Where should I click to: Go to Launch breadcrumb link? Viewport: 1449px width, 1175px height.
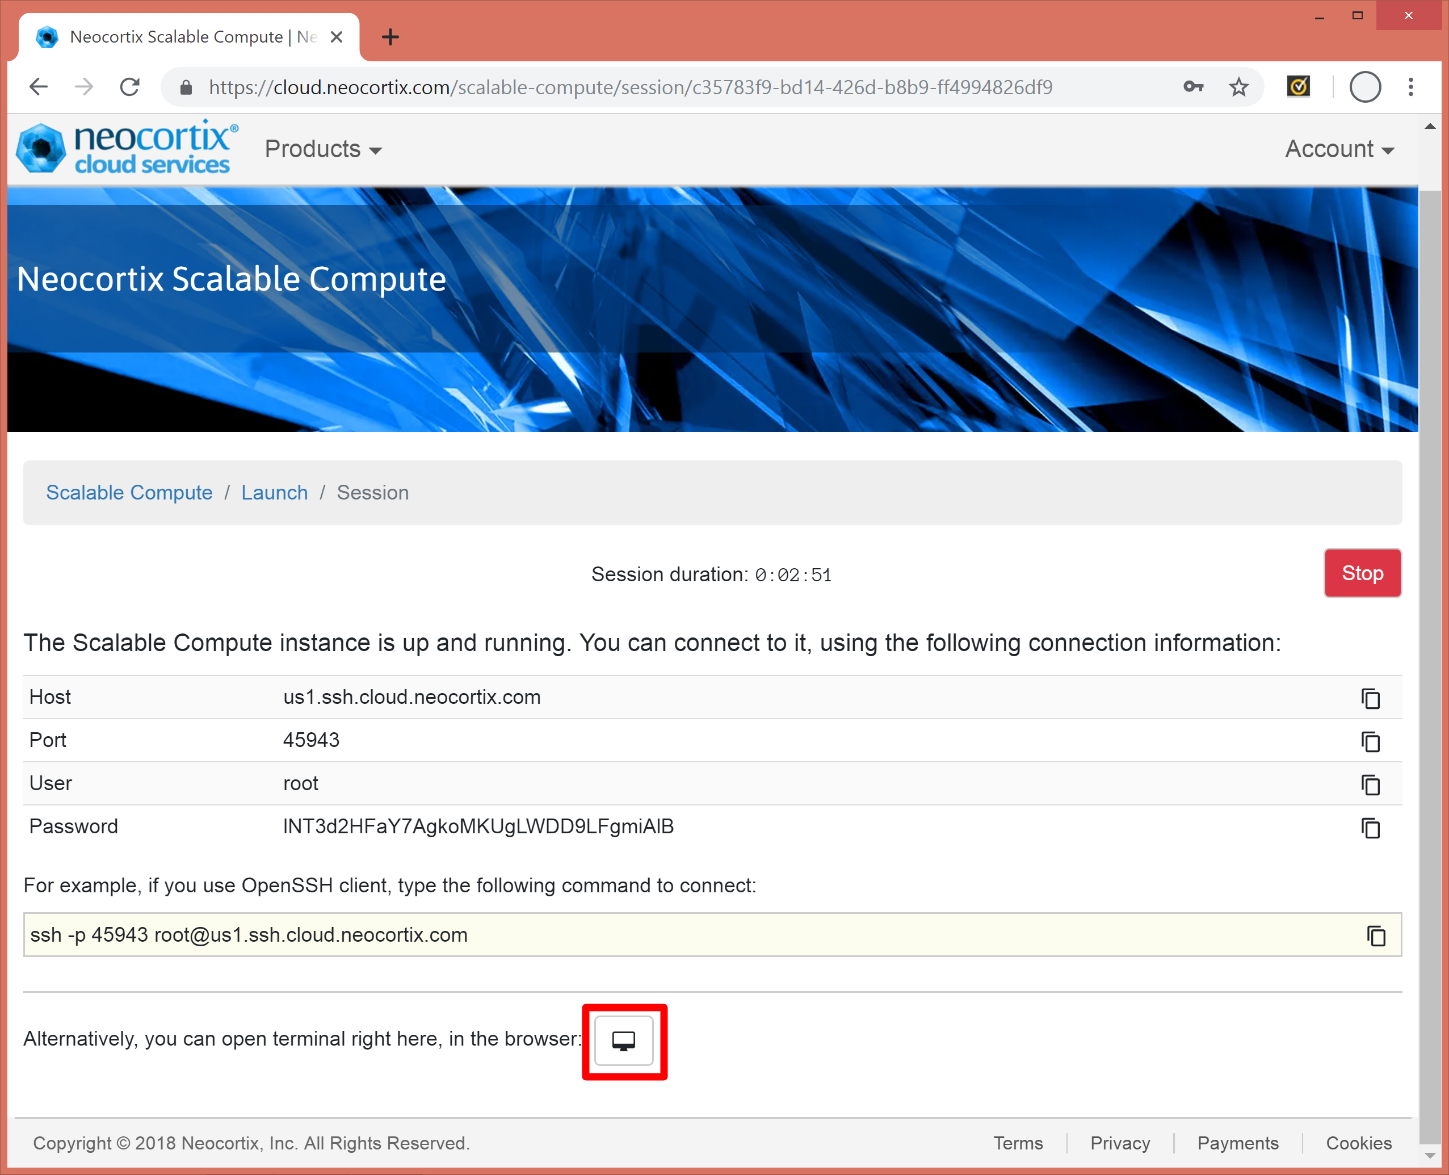[x=274, y=493]
